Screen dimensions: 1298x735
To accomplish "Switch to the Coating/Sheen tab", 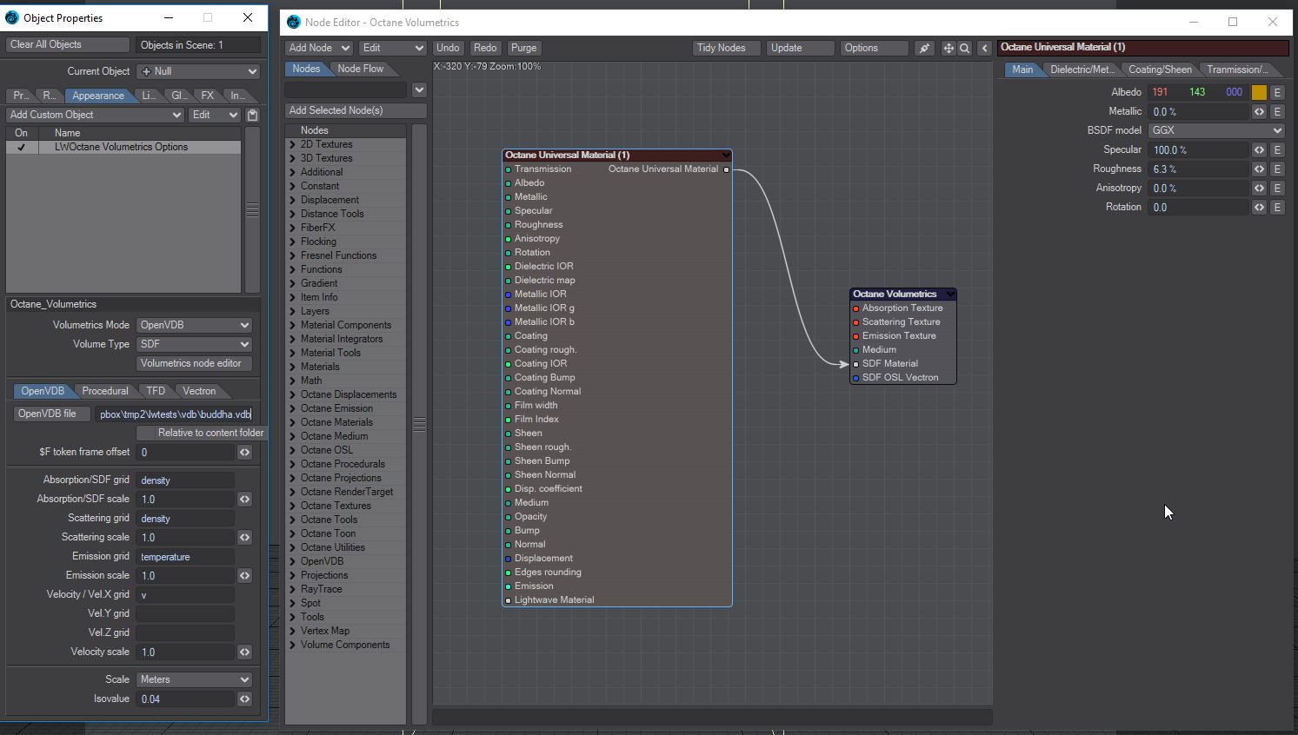I will pyautogui.click(x=1160, y=70).
